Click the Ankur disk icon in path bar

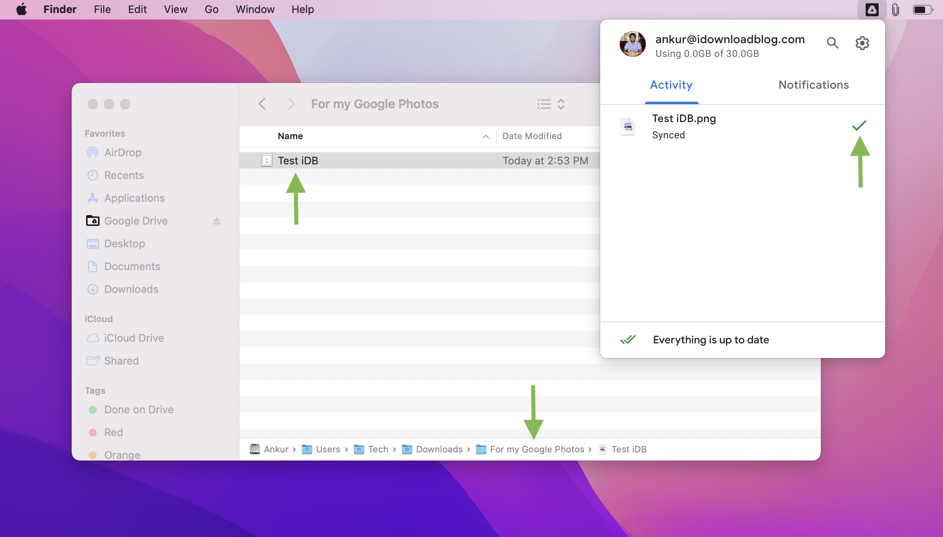coord(255,449)
